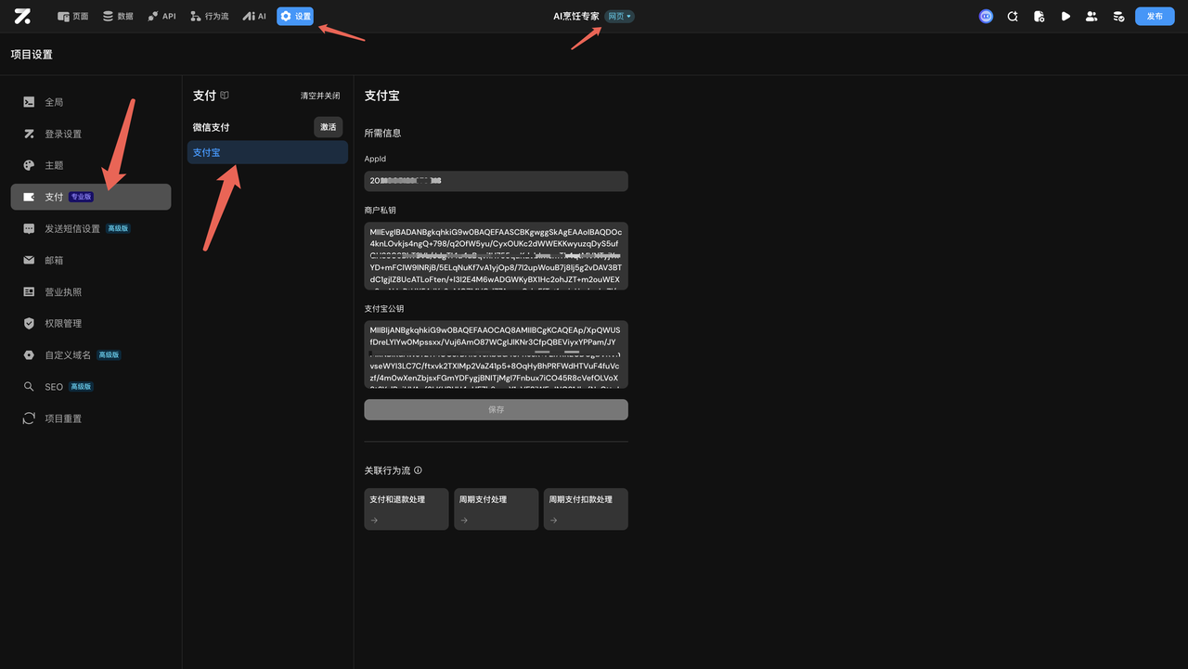
Task: Click the 高级版 badge next to SEO
Action: point(82,386)
